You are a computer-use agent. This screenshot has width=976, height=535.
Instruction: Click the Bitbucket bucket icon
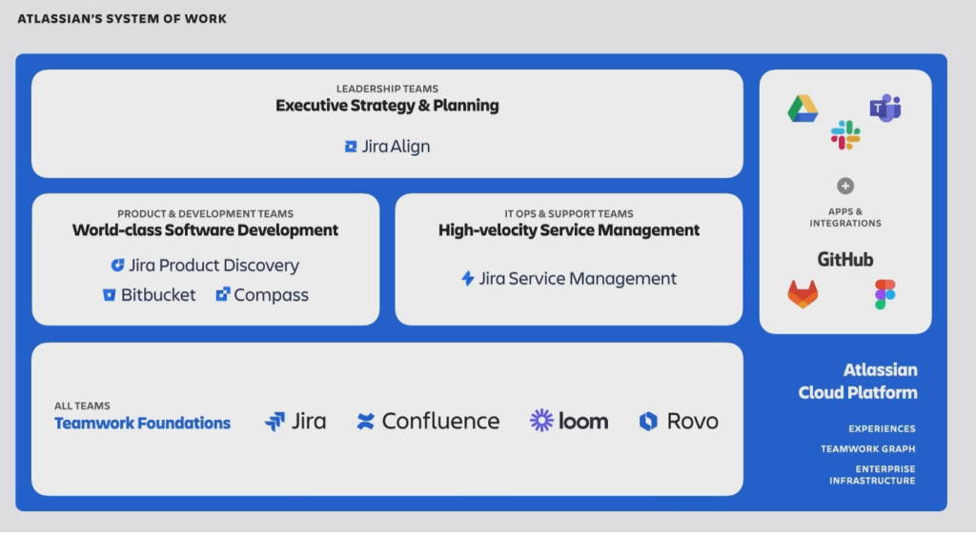coord(110,295)
